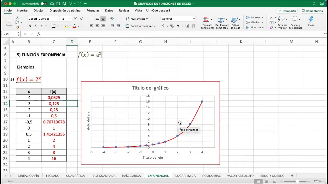This screenshot has height=184, width=328.
Task: Toggle the Autoguardado switch
Action: (44, 4)
